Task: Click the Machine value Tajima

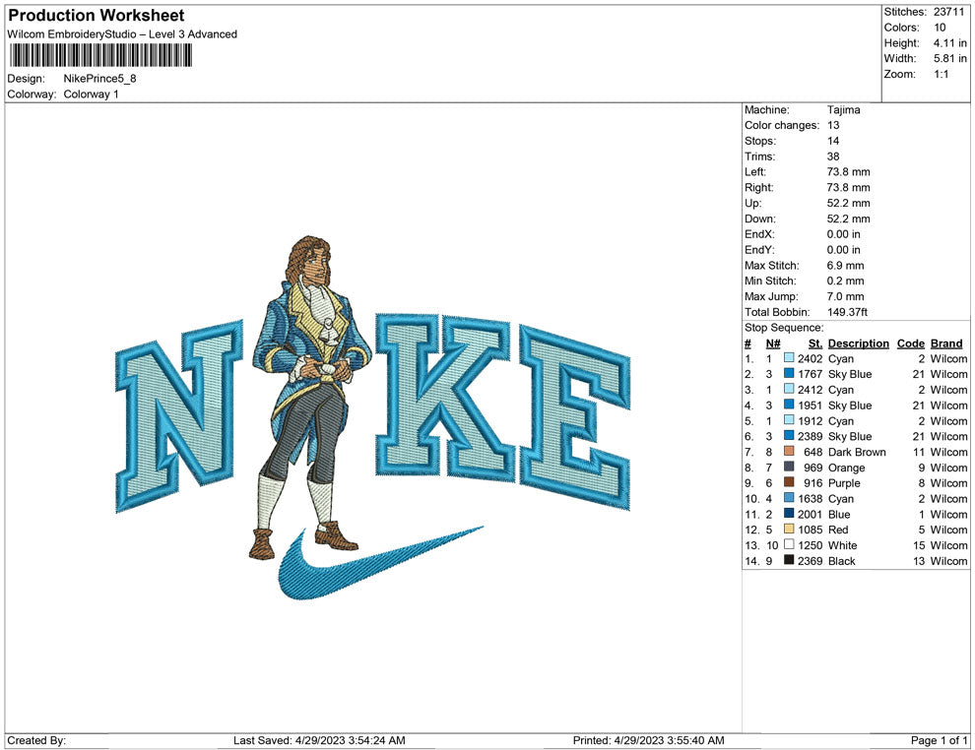Action: pos(843,110)
